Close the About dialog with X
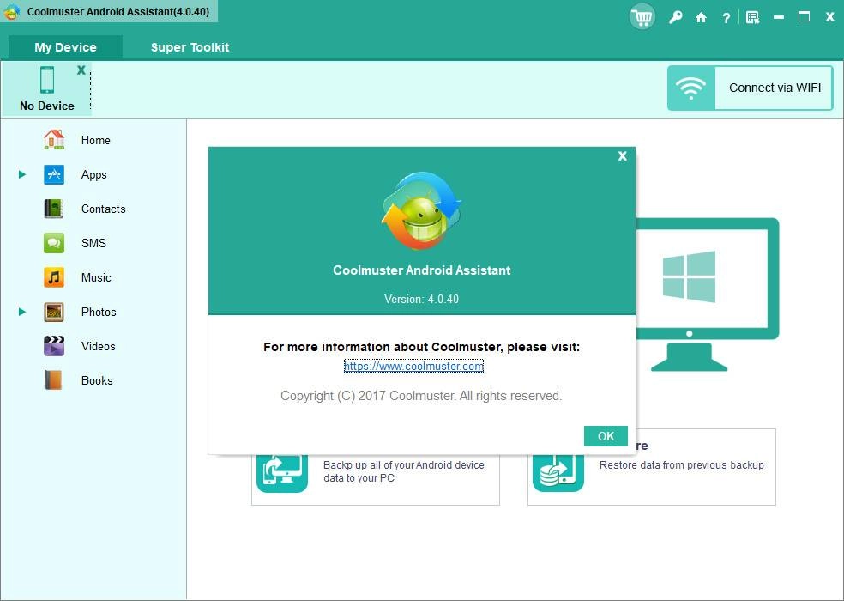This screenshot has width=844, height=601. 622,155
